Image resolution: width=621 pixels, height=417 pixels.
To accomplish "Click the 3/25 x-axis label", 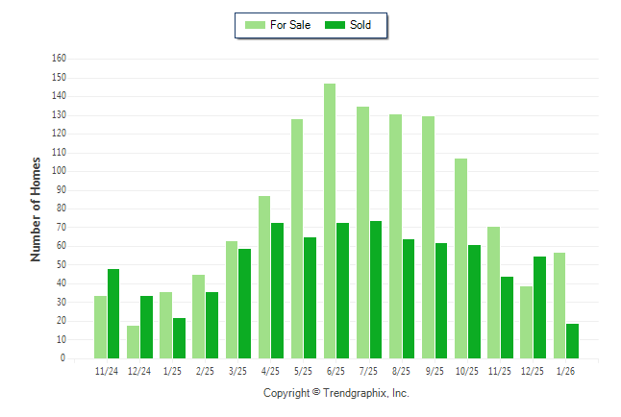I will 237,370.
